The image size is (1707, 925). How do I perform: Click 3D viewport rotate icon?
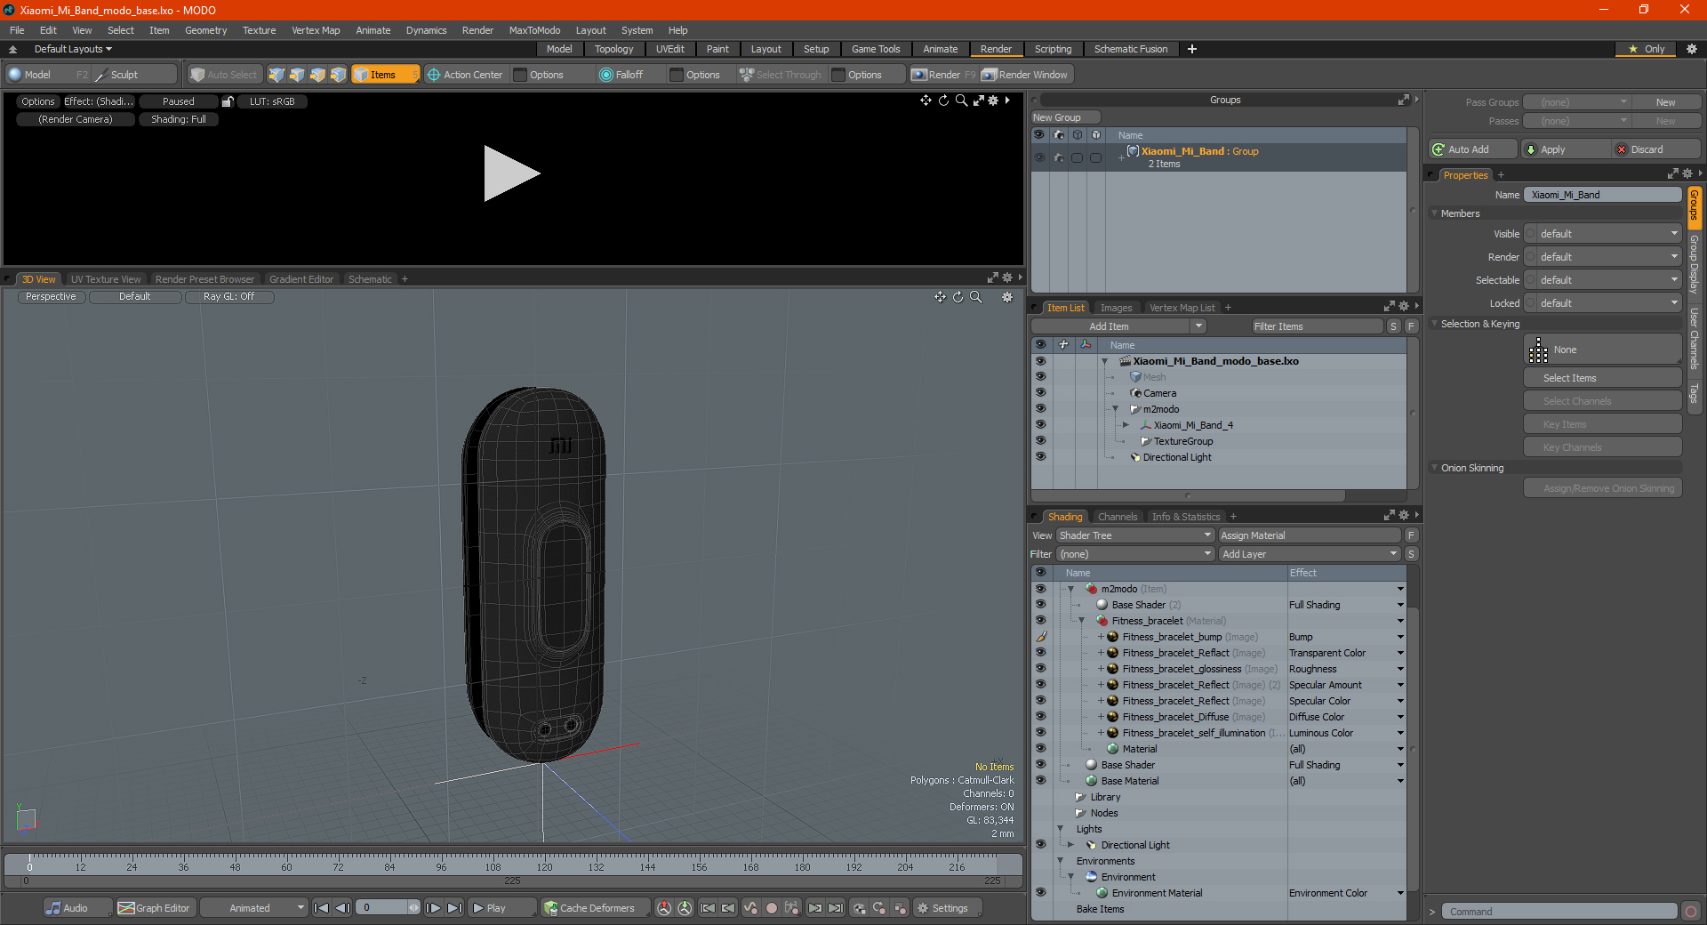pyautogui.click(x=958, y=297)
